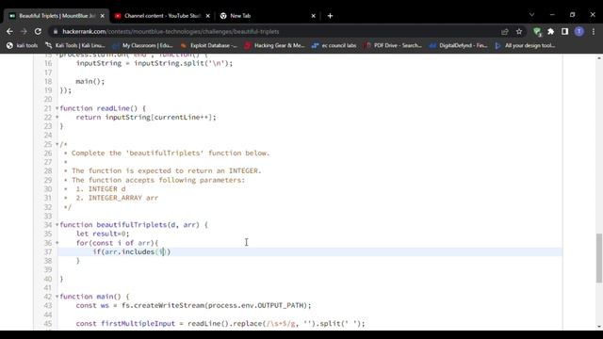Click the scrollbar up arrow
Image resolution: width=603 pixels, height=339 pixels.
pyautogui.click(x=599, y=58)
